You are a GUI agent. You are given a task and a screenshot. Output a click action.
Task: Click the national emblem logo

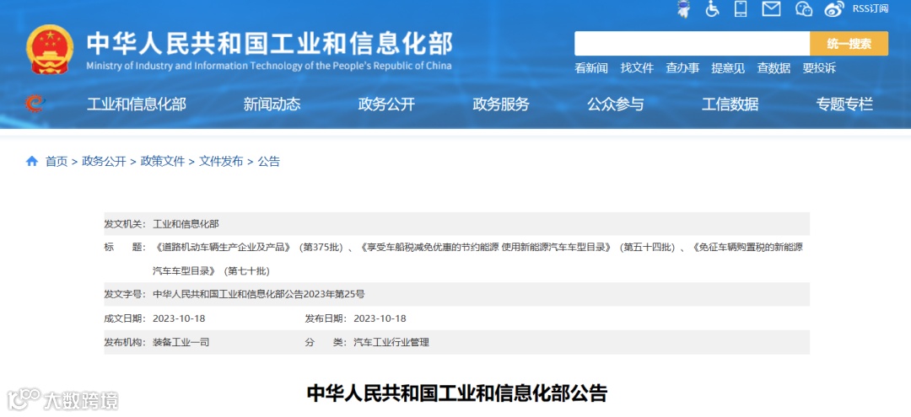point(50,49)
